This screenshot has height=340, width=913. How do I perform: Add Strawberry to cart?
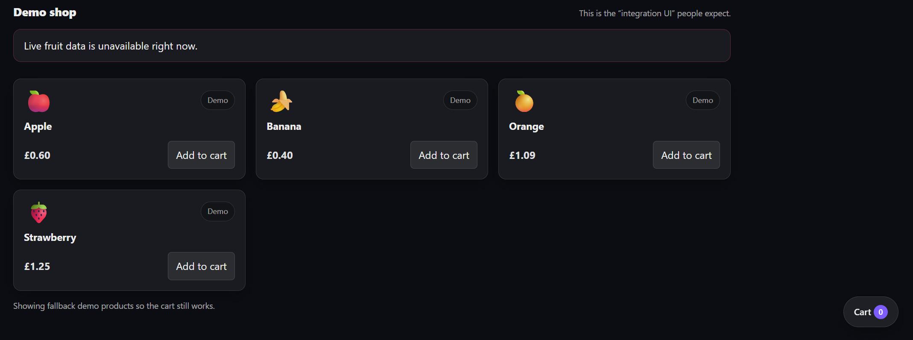pyautogui.click(x=201, y=266)
